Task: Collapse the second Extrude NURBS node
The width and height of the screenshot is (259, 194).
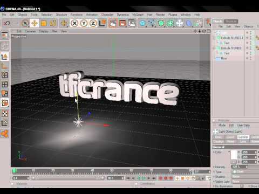Action: [x=214, y=48]
